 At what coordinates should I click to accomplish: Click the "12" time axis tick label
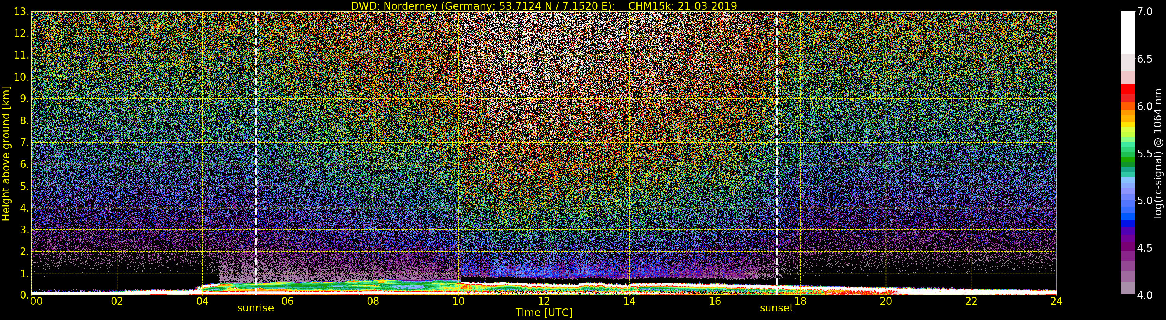544,301
